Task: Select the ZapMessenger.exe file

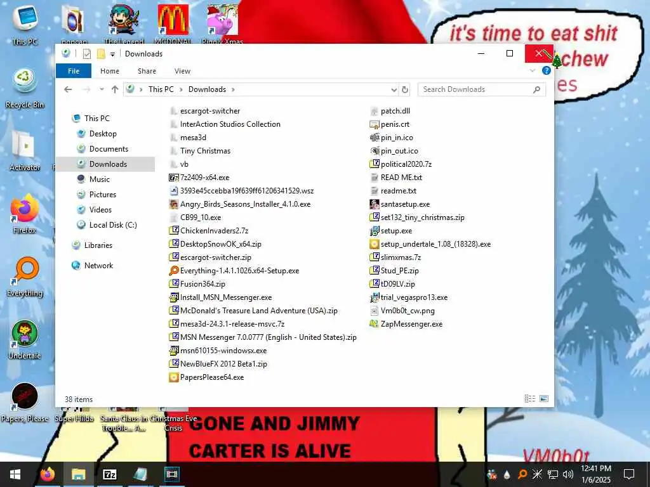Action: point(406,324)
